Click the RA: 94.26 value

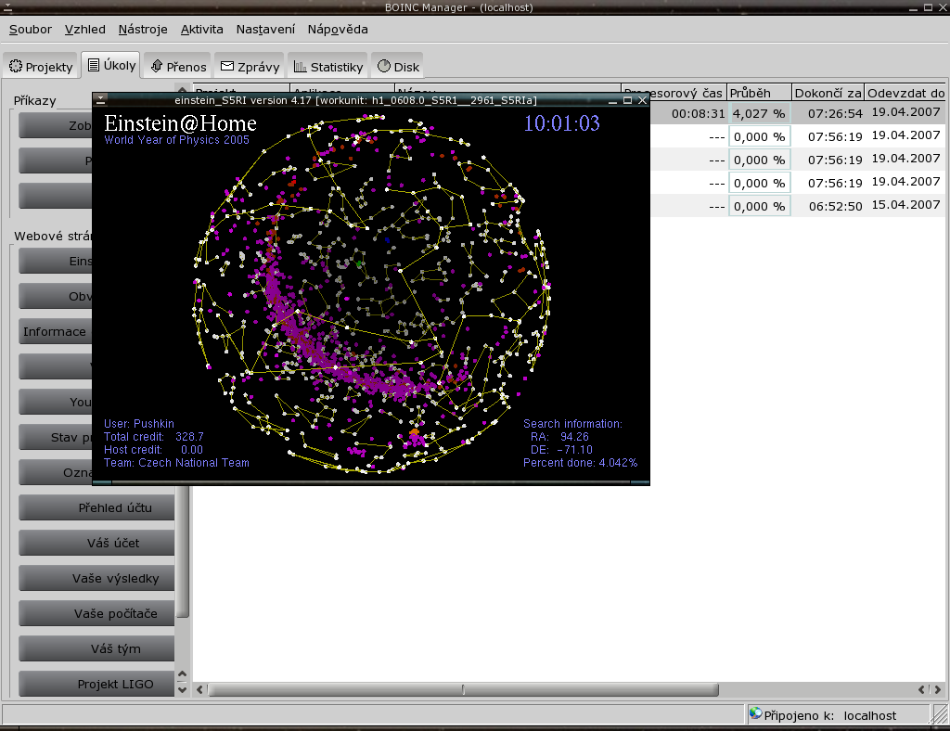coord(559,437)
